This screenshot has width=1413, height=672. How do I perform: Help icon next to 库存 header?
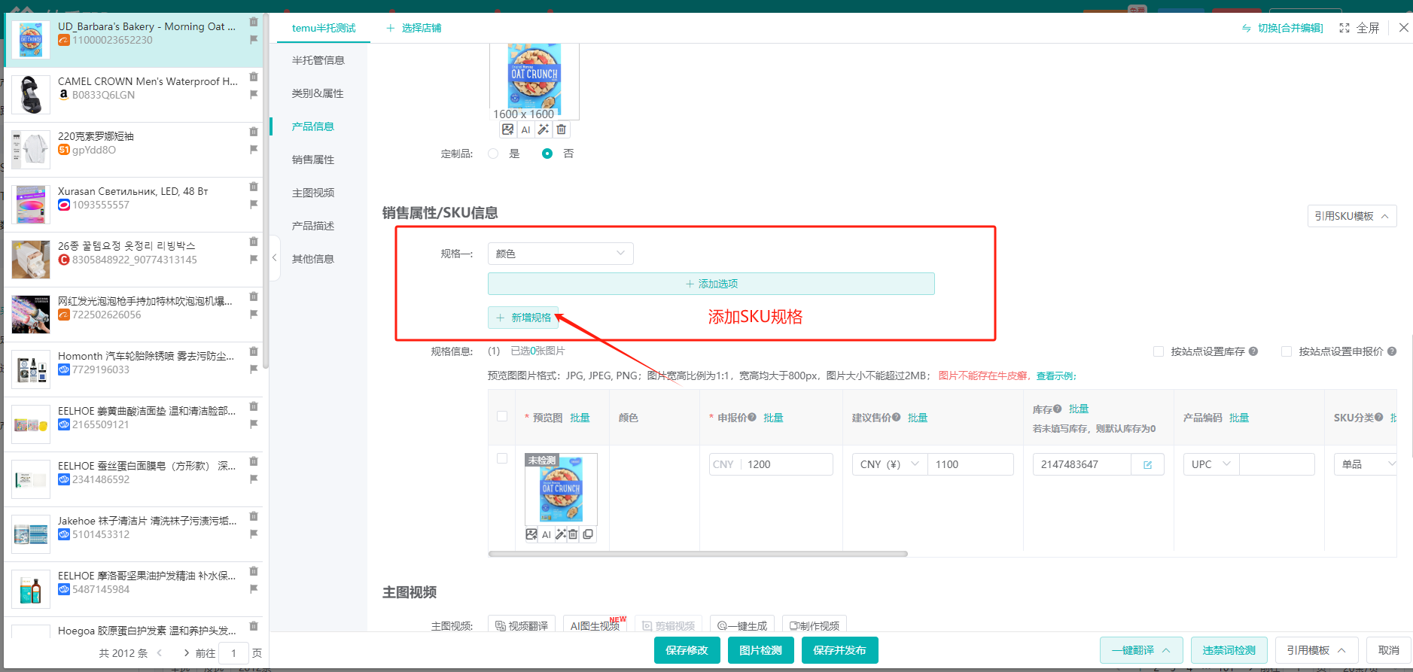[x=1058, y=409]
